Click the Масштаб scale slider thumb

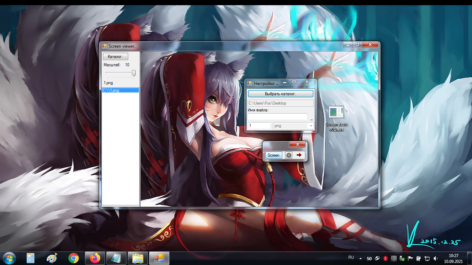134,73
